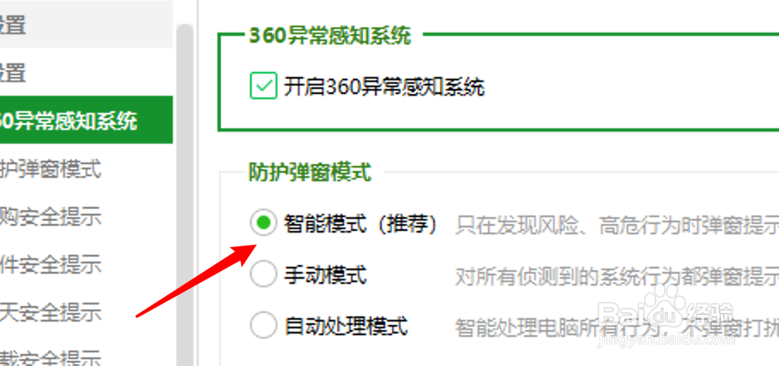Click the 防护弹窗模式 section heading
Screen dimensions: 779x366
[x=310, y=173]
